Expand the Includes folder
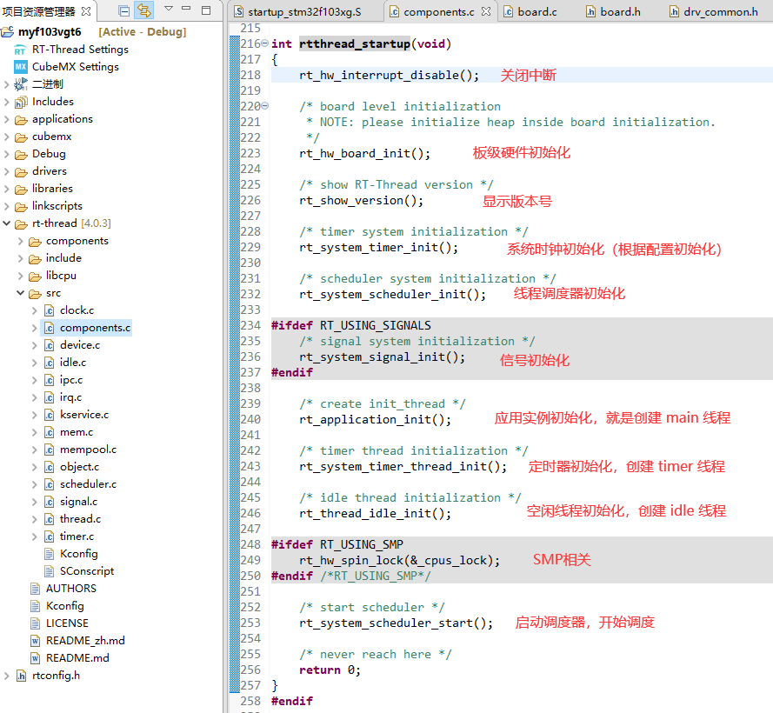Screen dimensions: 773x713 (6, 102)
